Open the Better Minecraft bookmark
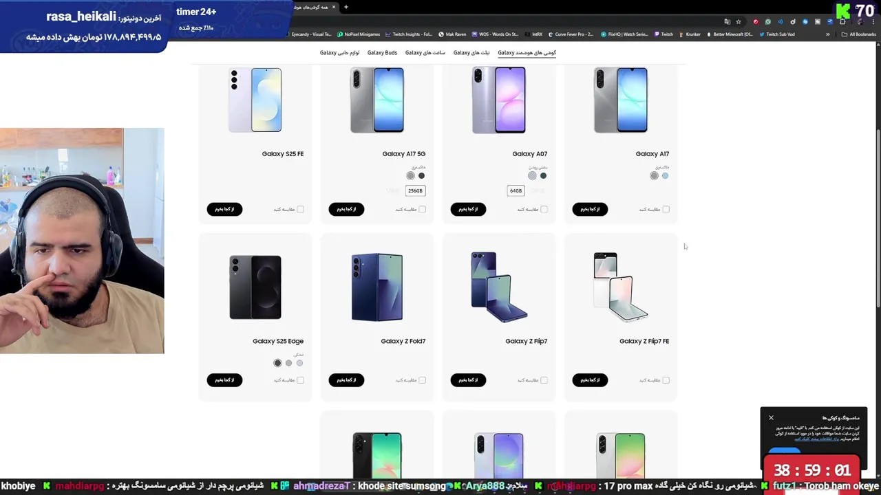The height and width of the screenshot is (495, 881). (729, 34)
